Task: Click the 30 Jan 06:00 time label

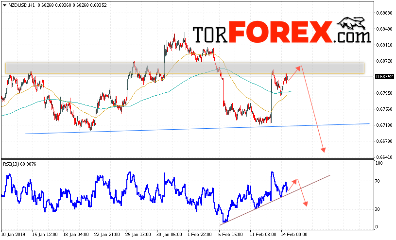Action: click(x=169, y=235)
